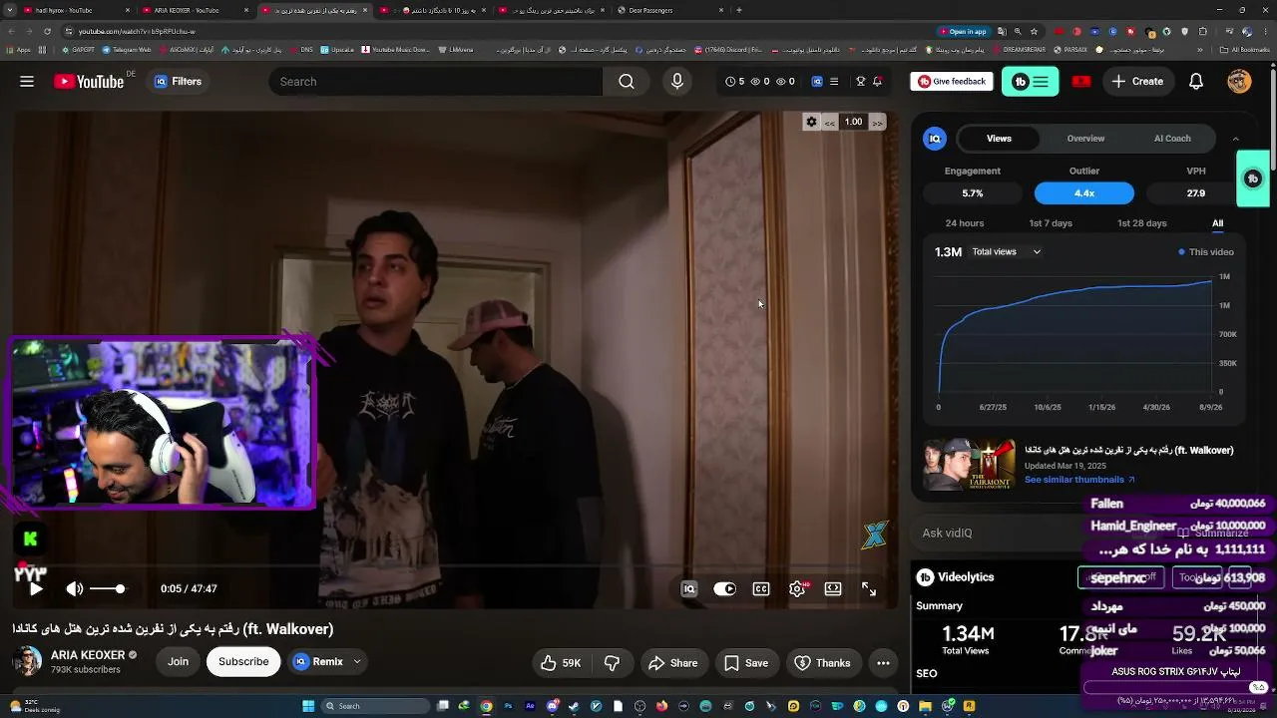Open the vidIQ icon in the player controls
Image resolution: width=1277 pixels, height=718 pixels.
click(x=689, y=589)
